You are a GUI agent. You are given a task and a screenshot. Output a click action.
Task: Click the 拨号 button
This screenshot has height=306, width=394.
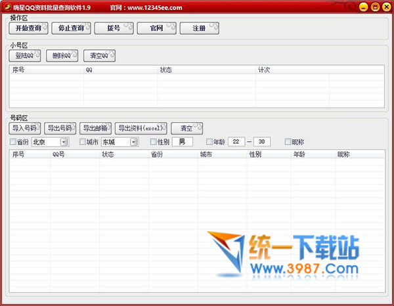(x=114, y=28)
